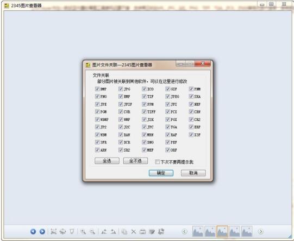The height and width of the screenshot is (241, 294).
Task: Click the delete X toolbar icon
Action: (x=134, y=232)
